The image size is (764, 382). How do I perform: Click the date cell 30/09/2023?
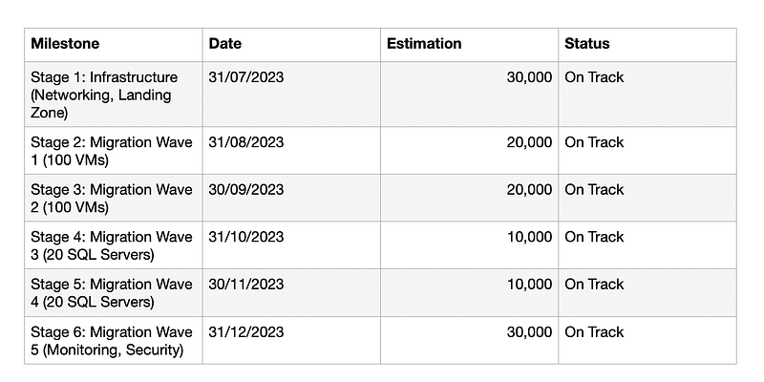[246, 189]
